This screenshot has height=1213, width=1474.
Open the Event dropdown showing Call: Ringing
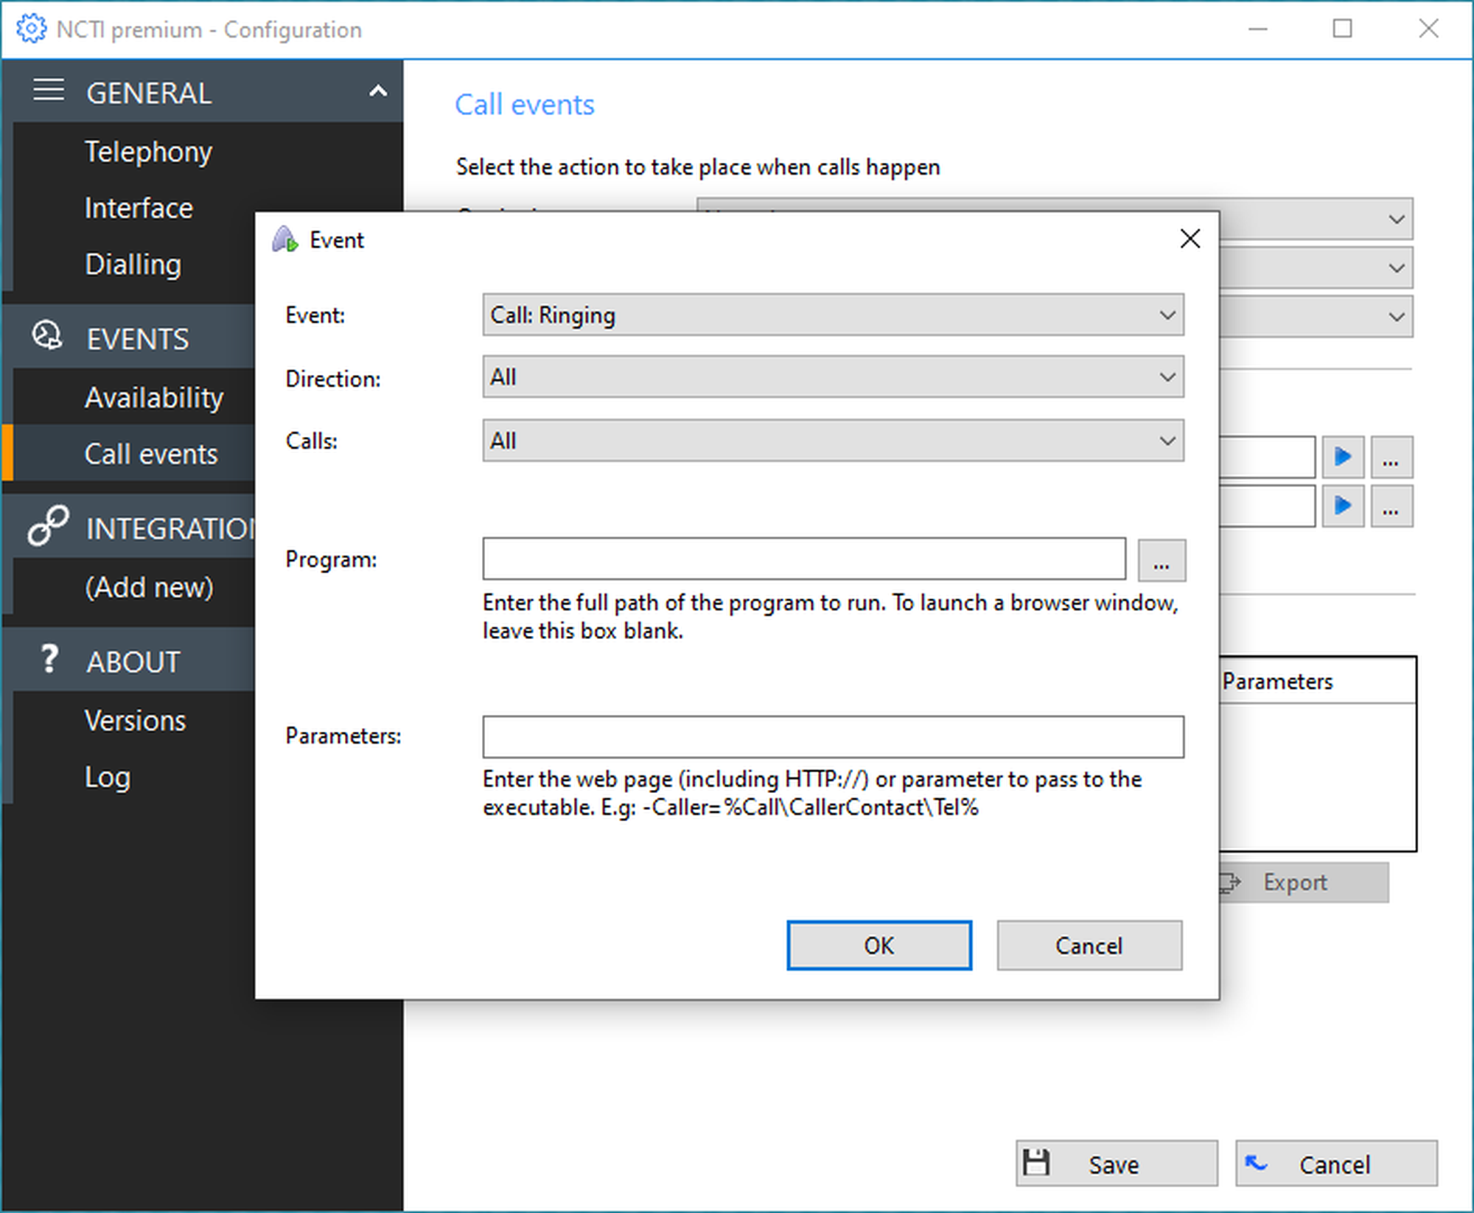point(833,315)
